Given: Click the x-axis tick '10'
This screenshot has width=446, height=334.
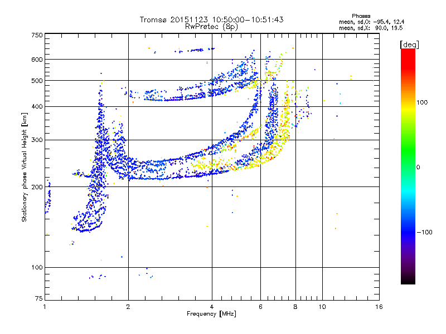Looking at the screenshot, I should click(x=322, y=307).
